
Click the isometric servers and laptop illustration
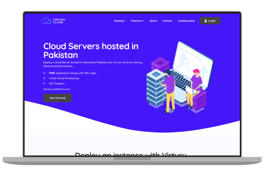point(180,77)
